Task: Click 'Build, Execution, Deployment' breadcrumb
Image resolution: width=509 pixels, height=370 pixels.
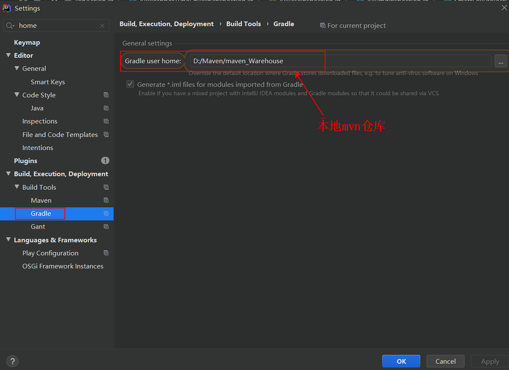Action: coord(167,24)
